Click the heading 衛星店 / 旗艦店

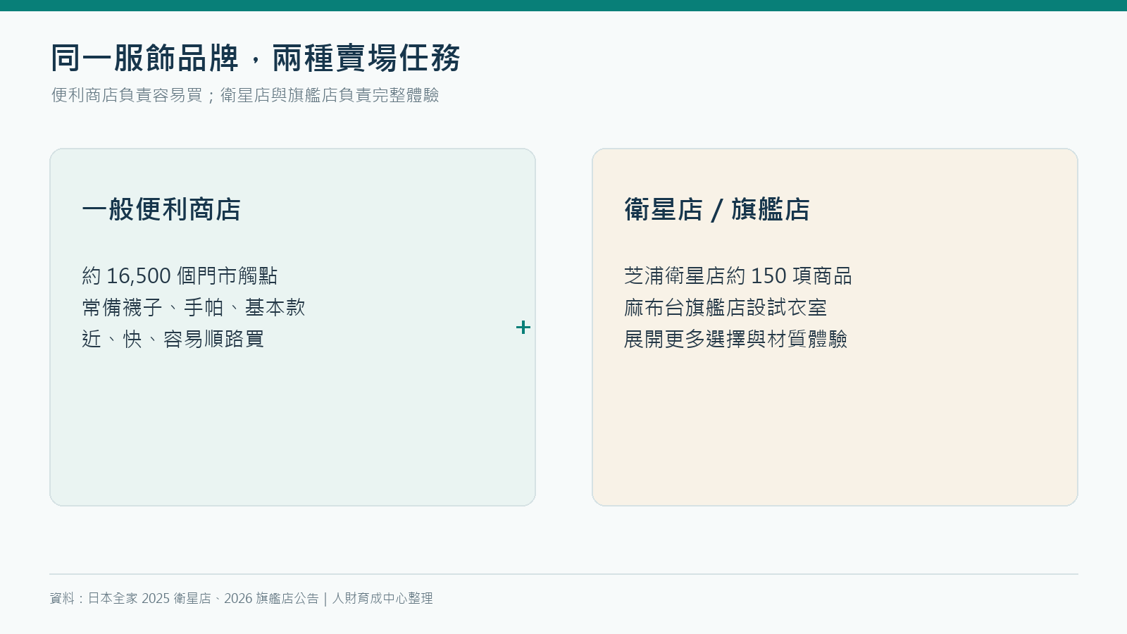click(x=717, y=209)
